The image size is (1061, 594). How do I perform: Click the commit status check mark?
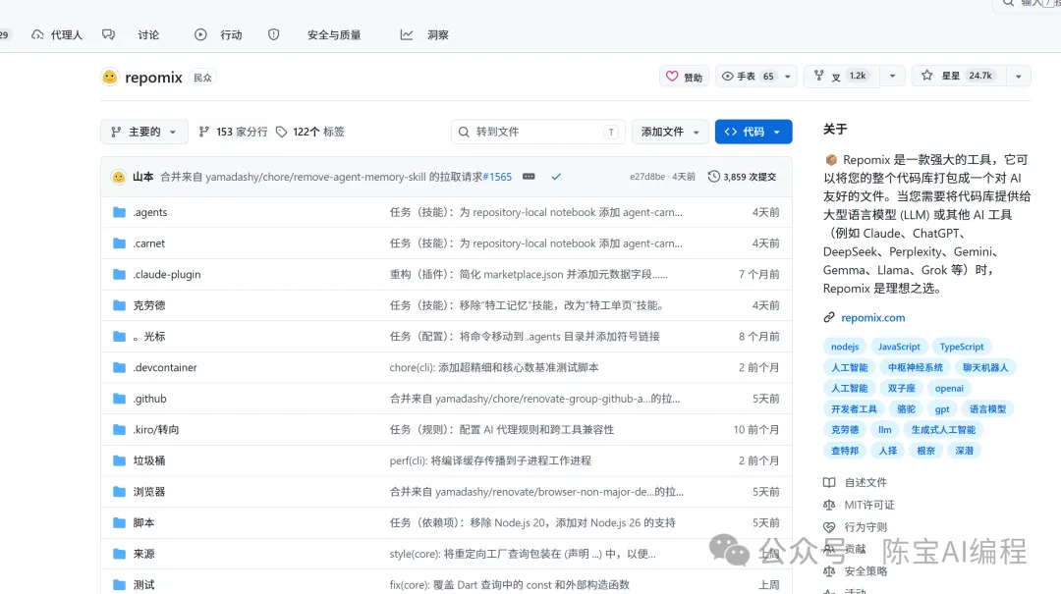pos(556,177)
